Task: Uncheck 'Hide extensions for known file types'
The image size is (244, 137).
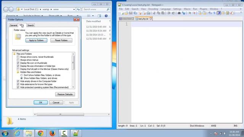Action: click(18, 84)
